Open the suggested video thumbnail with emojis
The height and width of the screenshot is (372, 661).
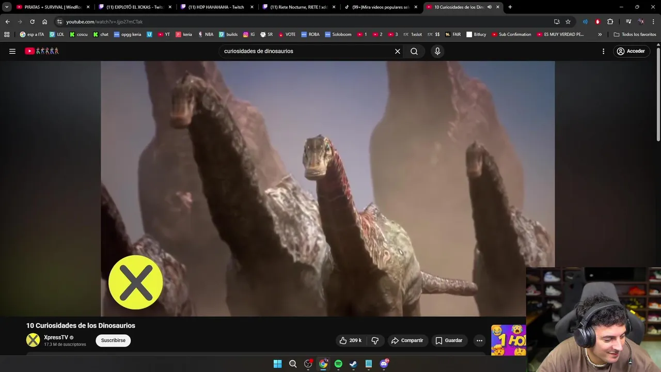click(508, 340)
